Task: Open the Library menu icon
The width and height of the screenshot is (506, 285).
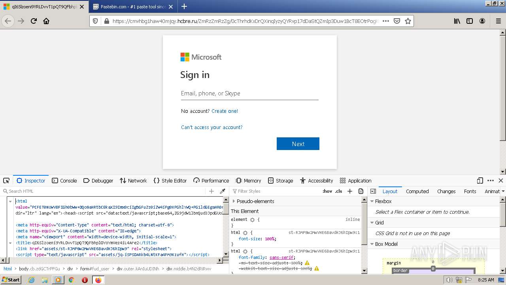Action: tap(457, 21)
